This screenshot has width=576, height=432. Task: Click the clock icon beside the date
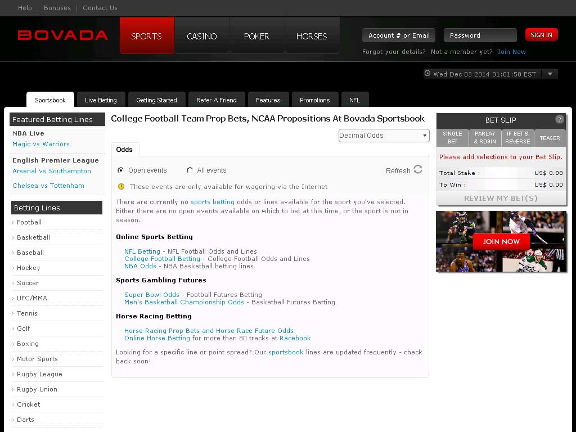(427, 74)
